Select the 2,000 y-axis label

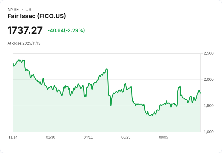208,80
